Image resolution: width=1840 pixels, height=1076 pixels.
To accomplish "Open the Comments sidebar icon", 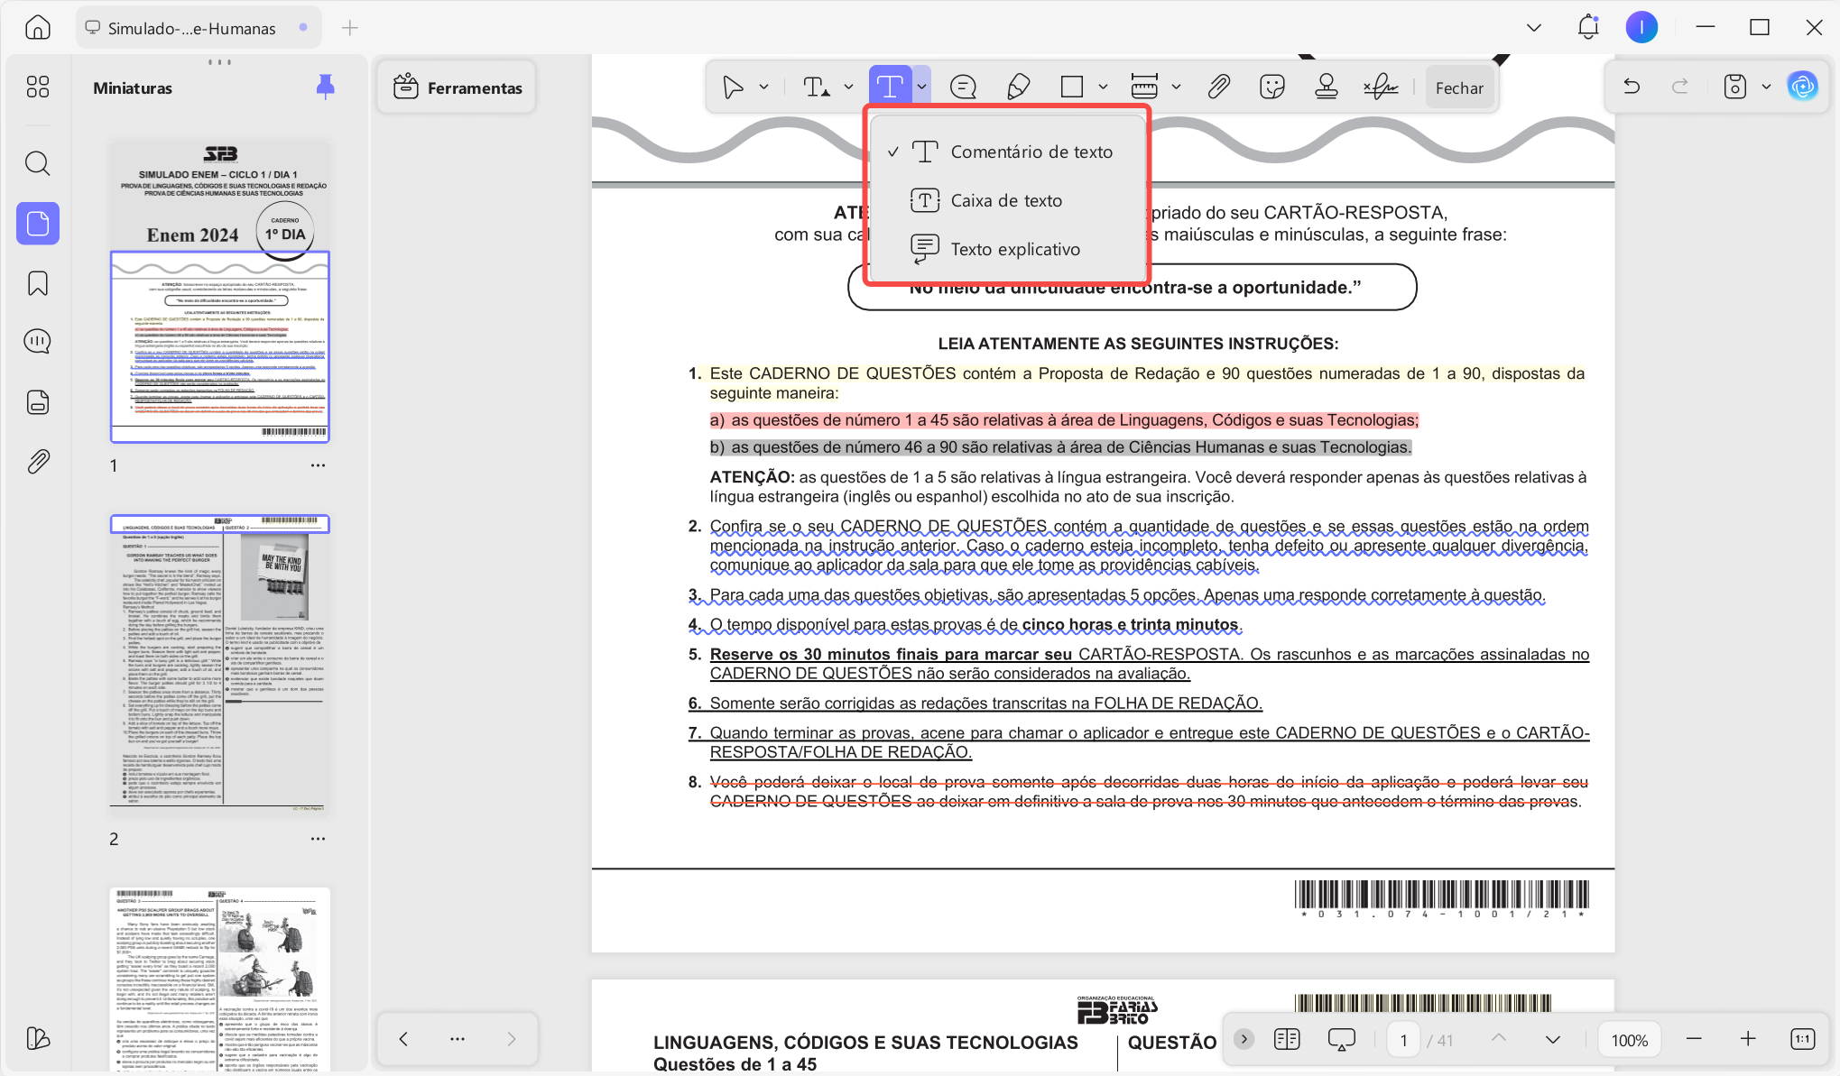I will [x=38, y=341].
